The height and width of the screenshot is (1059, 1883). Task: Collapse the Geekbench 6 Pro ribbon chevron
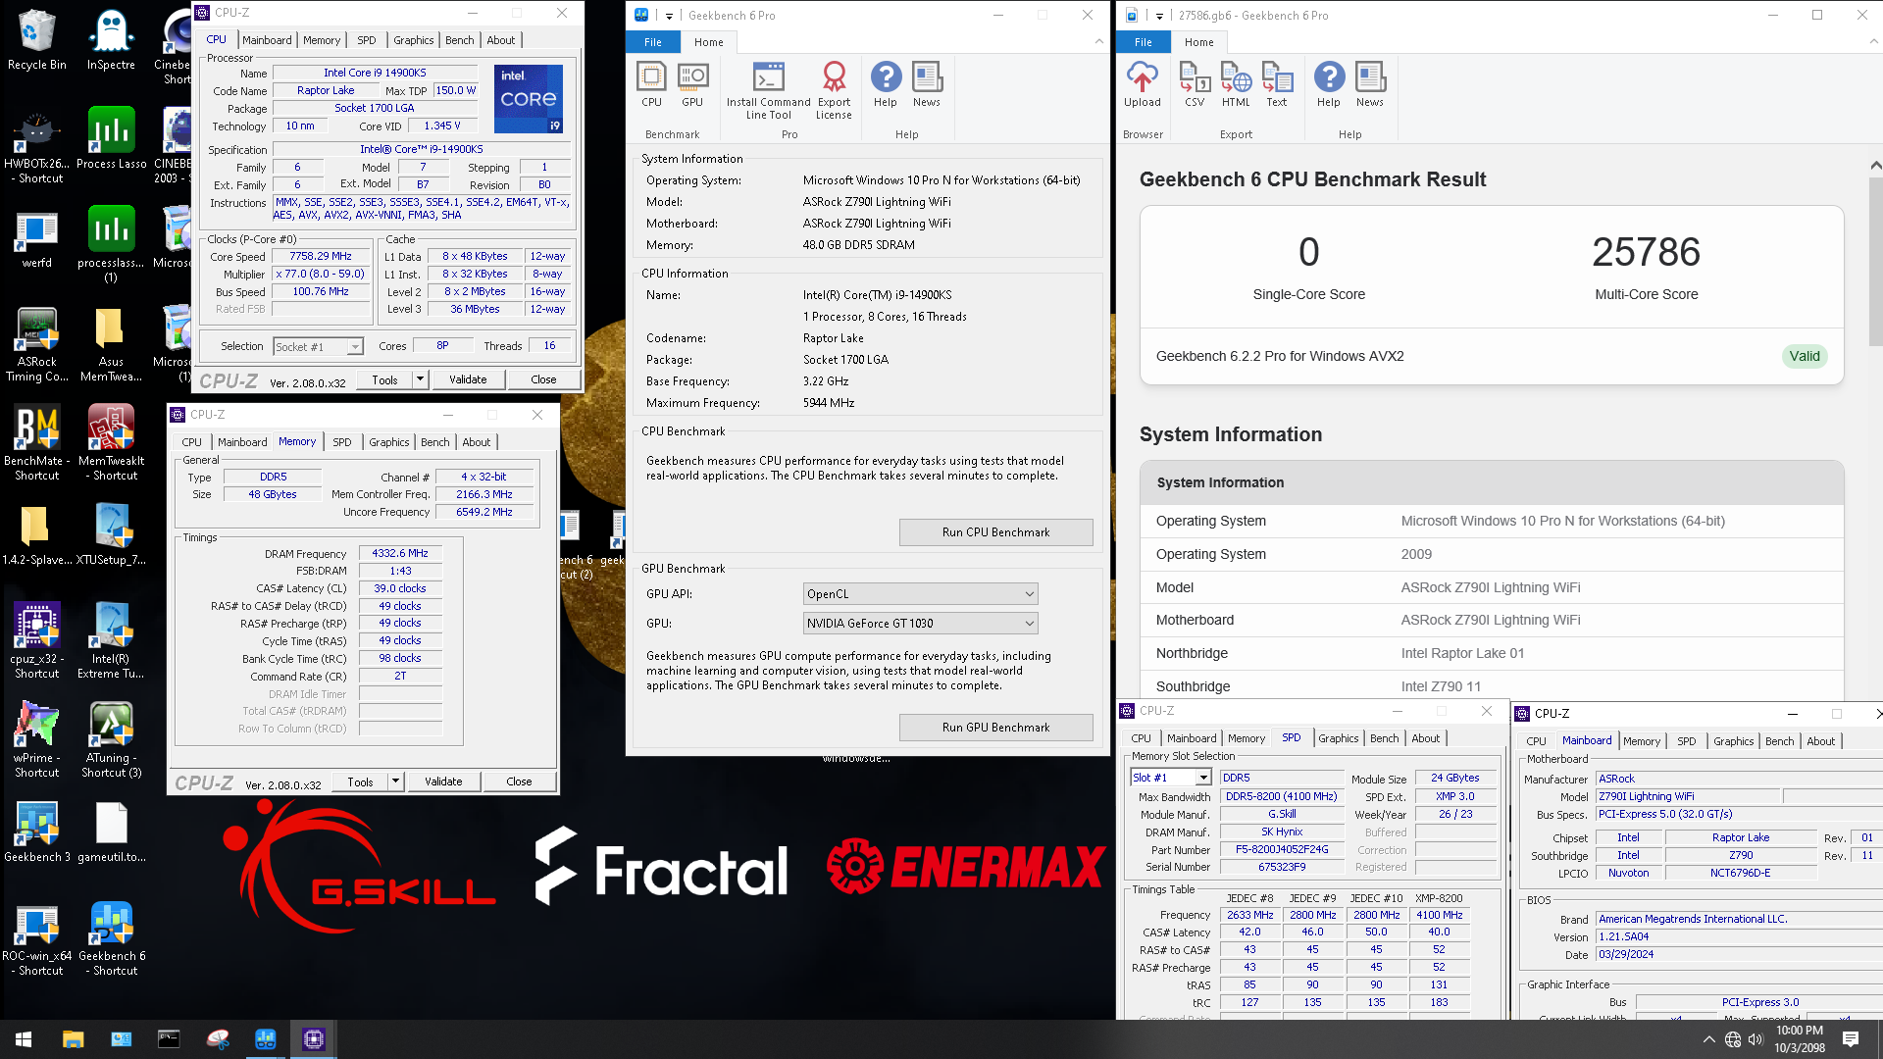[x=1098, y=41]
